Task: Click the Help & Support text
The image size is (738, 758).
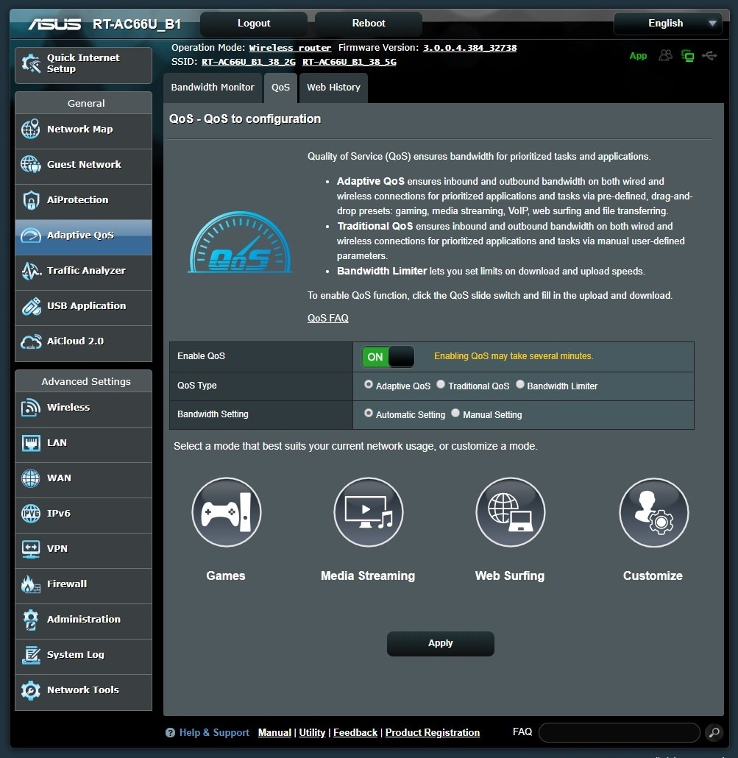Action: tap(214, 732)
